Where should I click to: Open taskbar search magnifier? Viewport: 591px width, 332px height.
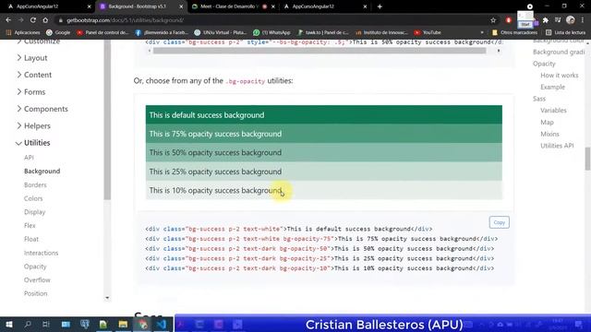(28, 324)
